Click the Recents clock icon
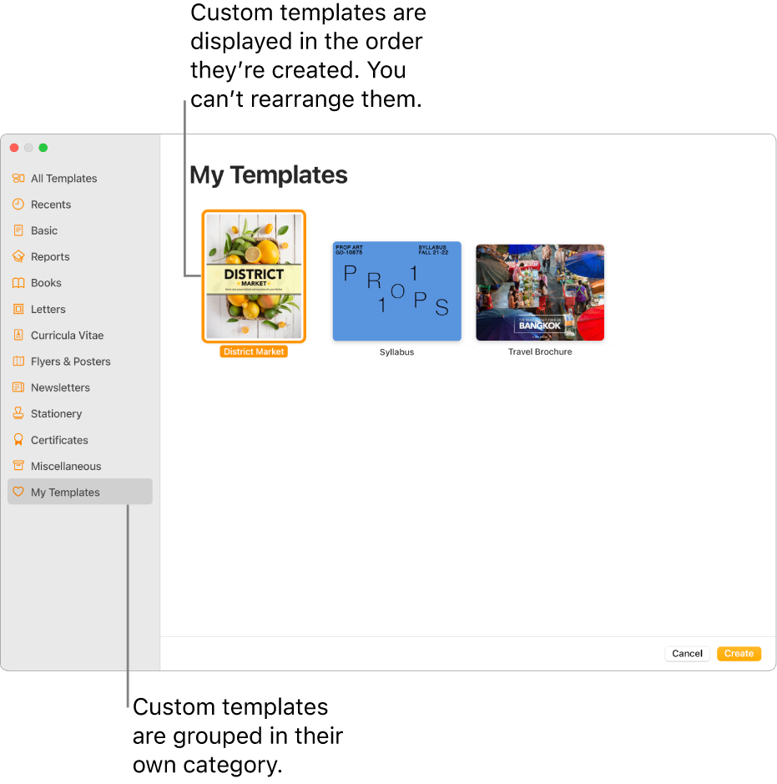777x784 pixels. (x=18, y=204)
